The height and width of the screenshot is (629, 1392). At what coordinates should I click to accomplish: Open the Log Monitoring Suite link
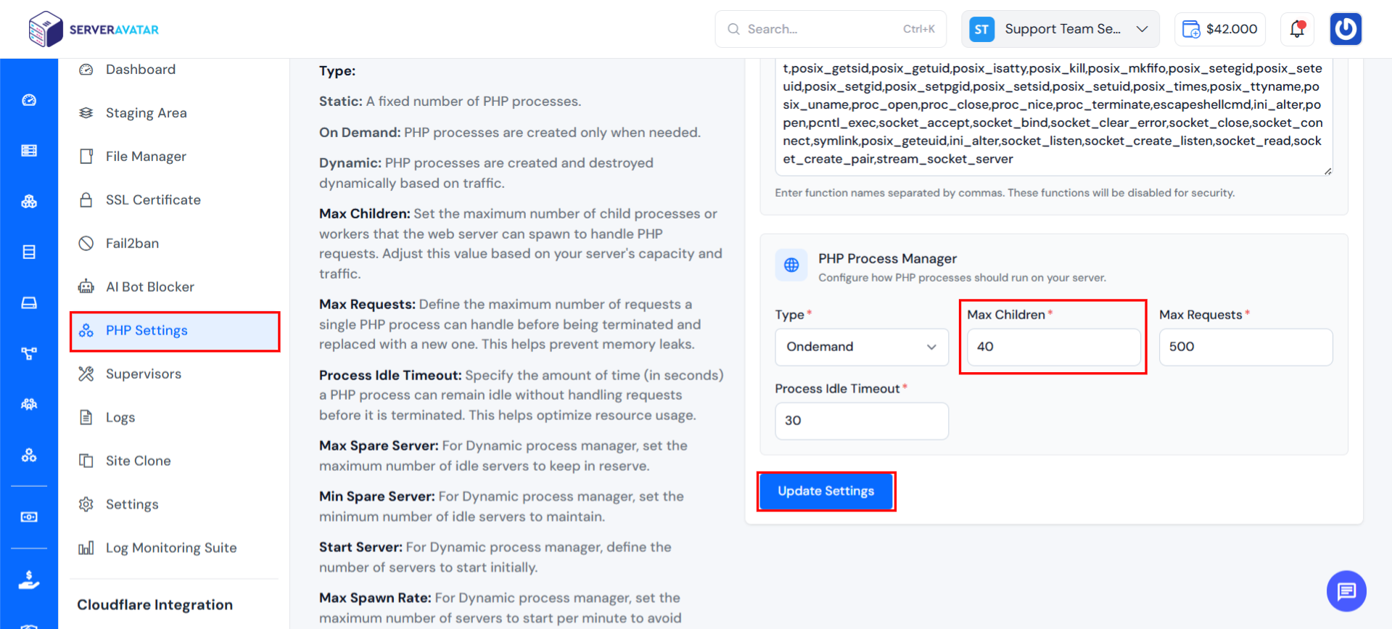click(170, 548)
